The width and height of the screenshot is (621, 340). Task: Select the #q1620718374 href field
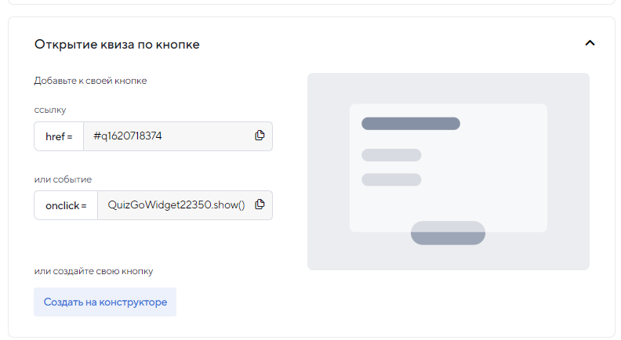click(x=165, y=136)
